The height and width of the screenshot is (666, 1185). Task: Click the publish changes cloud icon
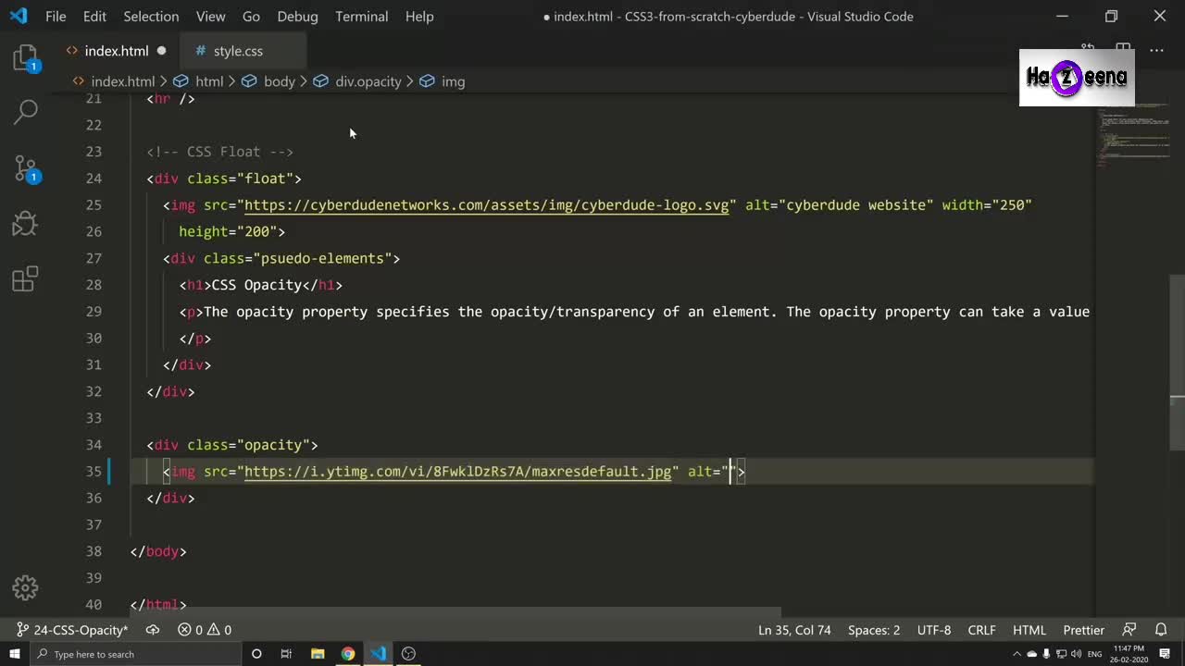pyautogui.click(x=153, y=630)
